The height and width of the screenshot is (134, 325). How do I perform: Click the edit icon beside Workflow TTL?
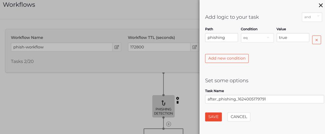click(x=194, y=47)
